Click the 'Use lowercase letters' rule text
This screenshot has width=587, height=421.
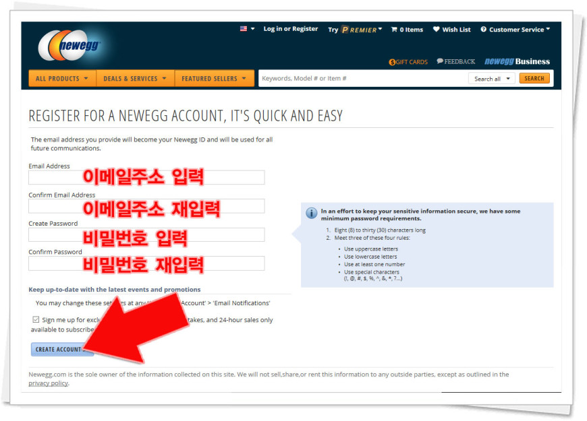pyautogui.click(x=370, y=257)
